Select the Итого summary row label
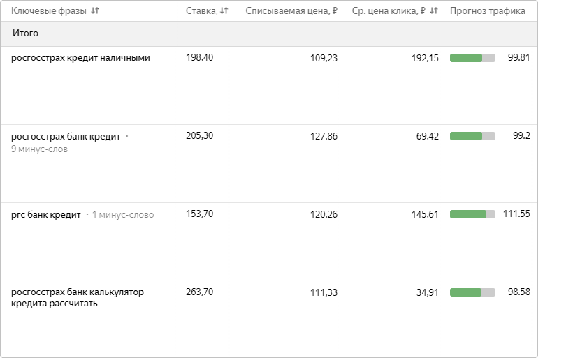 pyautogui.click(x=26, y=33)
